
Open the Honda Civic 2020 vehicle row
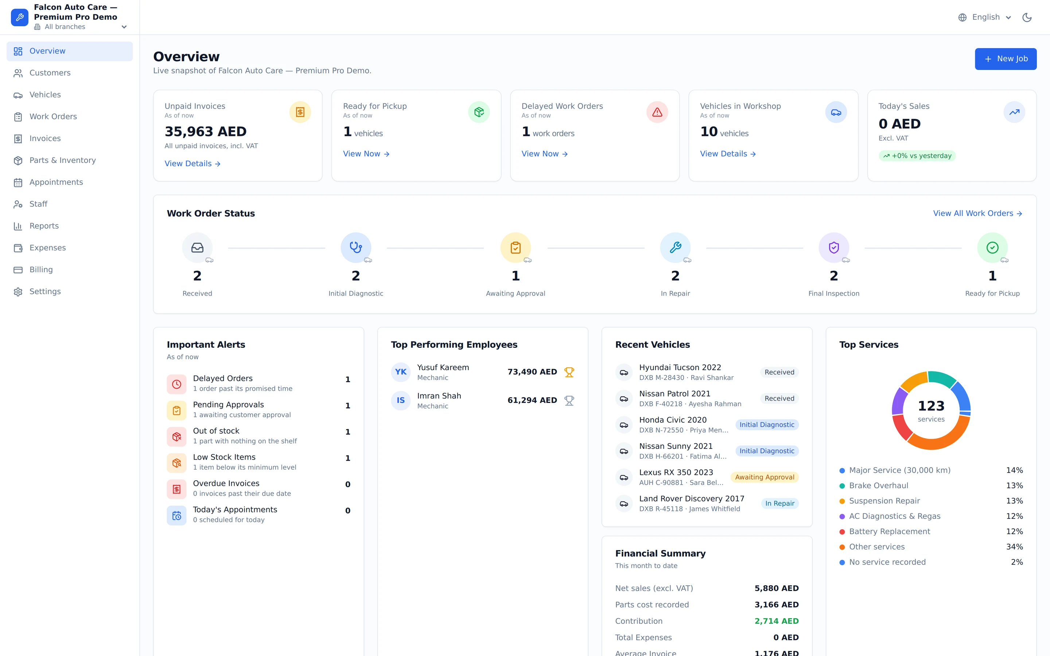pos(707,425)
